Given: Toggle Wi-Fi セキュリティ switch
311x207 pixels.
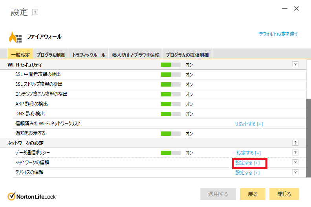Looking at the screenshot, I should coord(171,65).
